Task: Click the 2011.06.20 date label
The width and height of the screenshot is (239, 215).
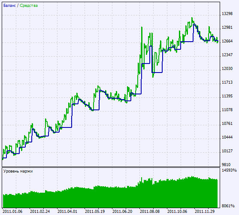Action: pos(122,212)
